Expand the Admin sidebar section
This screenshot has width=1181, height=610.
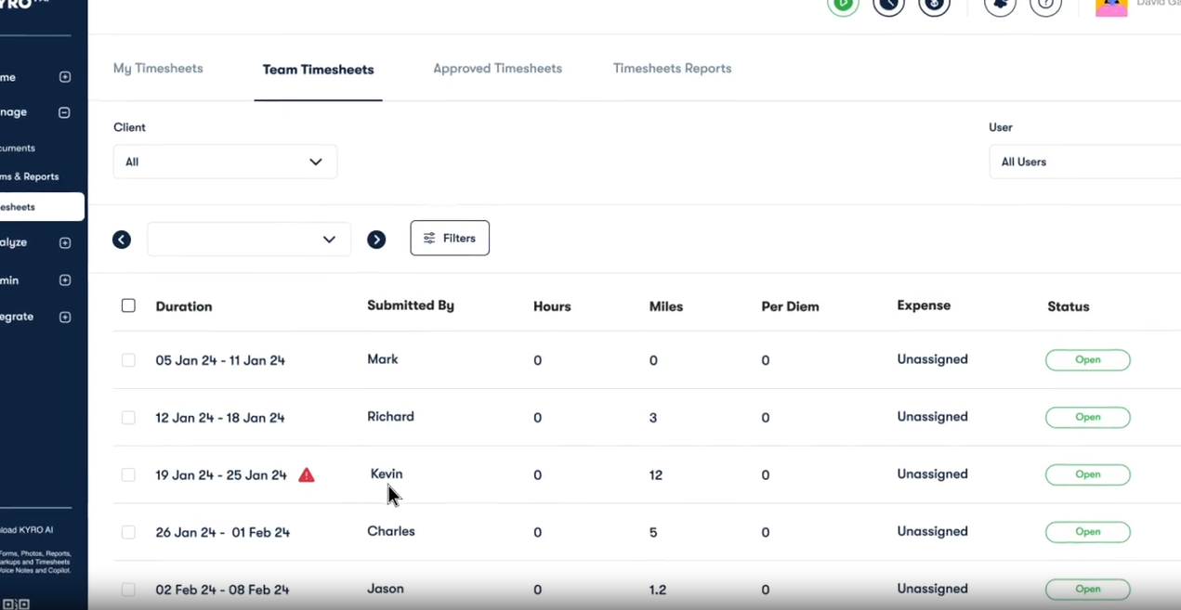[x=65, y=280]
